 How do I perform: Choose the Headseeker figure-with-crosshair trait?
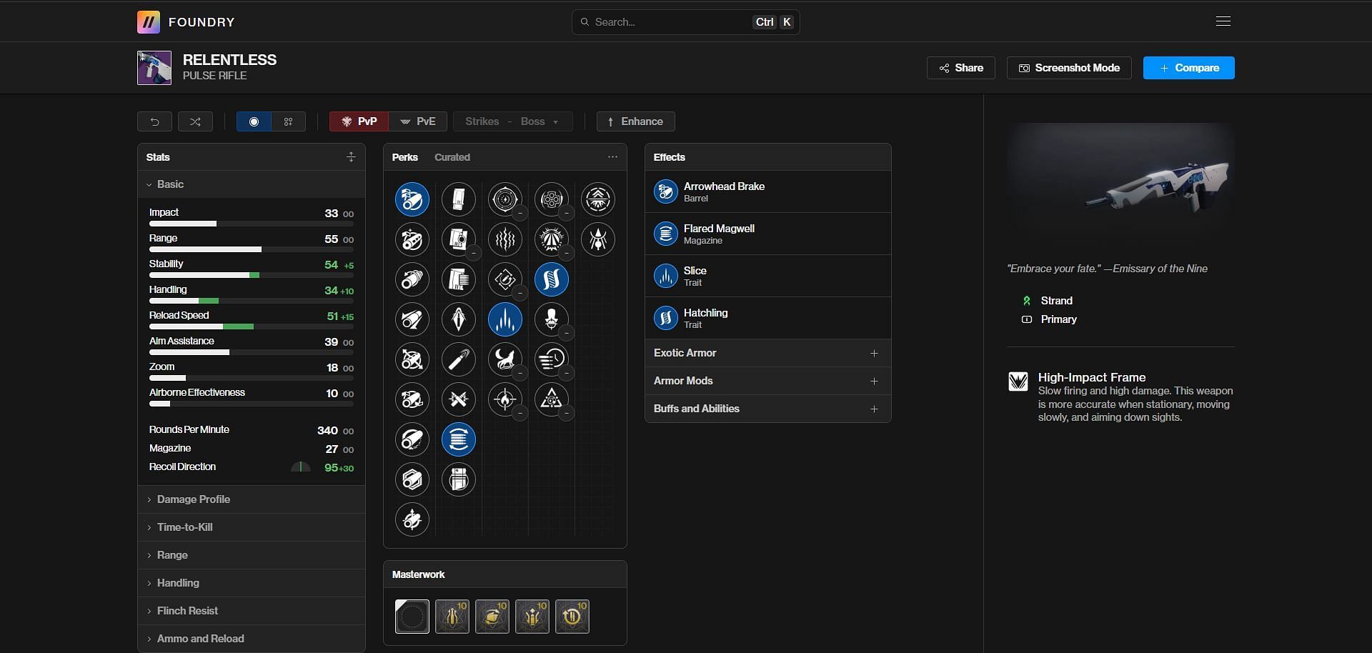coord(552,319)
